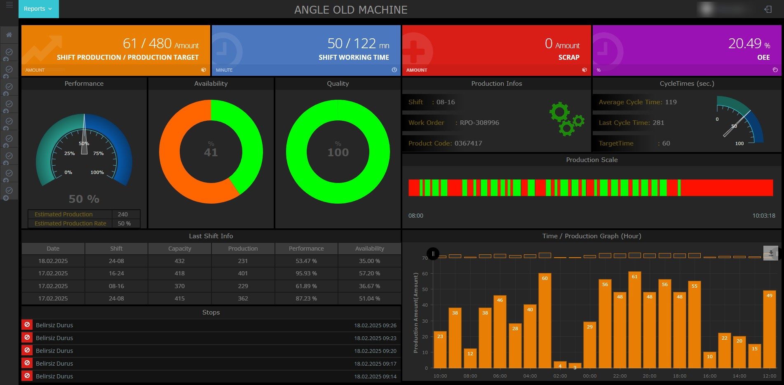Sort Last Shift Info by Capacity header

point(180,249)
